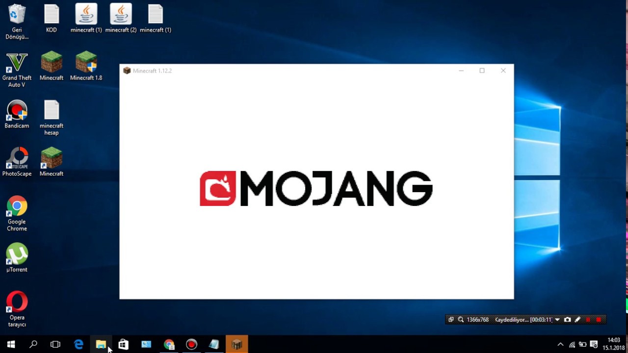Open the blue picture app on taskbar
This screenshot has width=628, height=353.
pyautogui.click(x=146, y=344)
